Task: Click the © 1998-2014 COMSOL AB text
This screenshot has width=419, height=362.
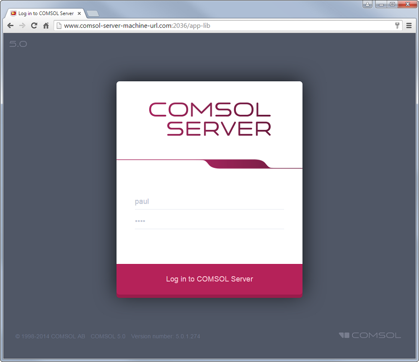Action: pos(50,336)
